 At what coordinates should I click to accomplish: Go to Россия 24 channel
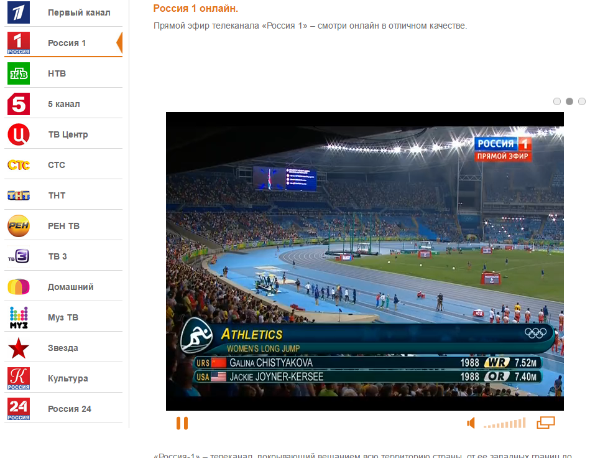[70, 409]
